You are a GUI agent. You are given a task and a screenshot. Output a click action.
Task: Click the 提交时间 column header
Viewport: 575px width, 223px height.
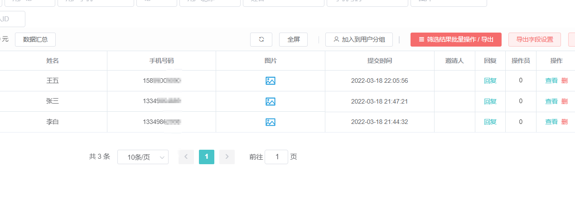[380, 61]
